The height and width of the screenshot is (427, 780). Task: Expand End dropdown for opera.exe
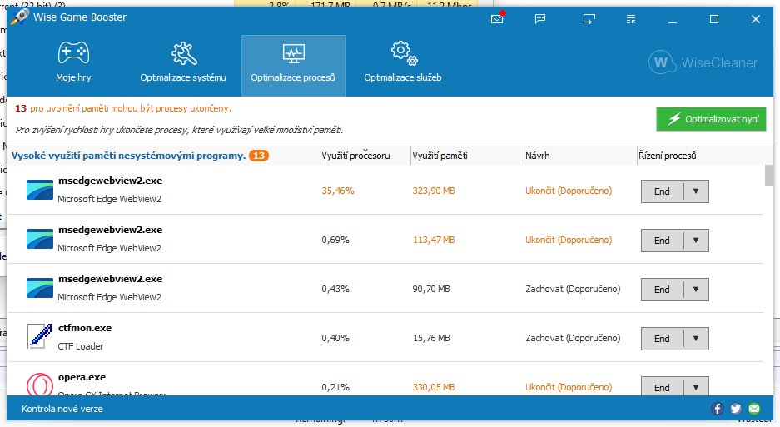pyautogui.click(x=696, y=387)
